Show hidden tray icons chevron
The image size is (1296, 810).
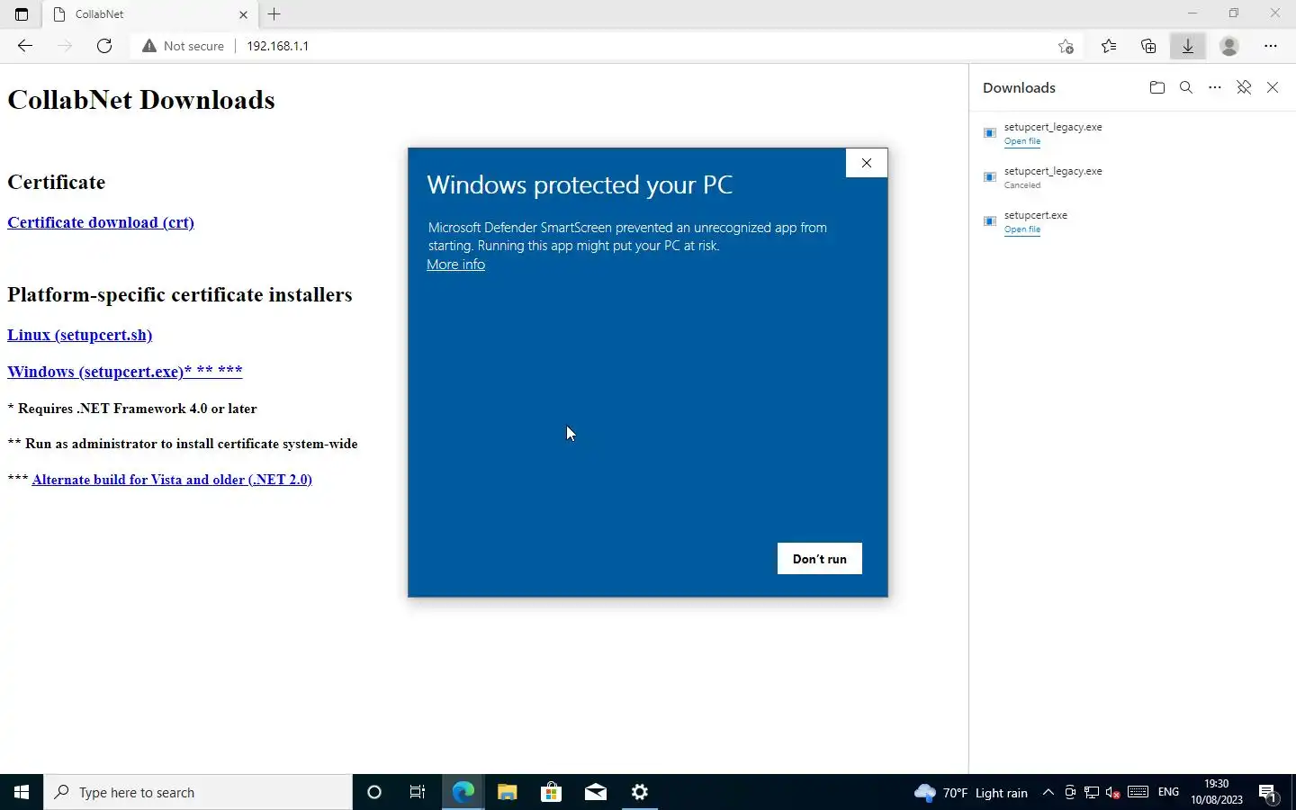pos(1048,793)
